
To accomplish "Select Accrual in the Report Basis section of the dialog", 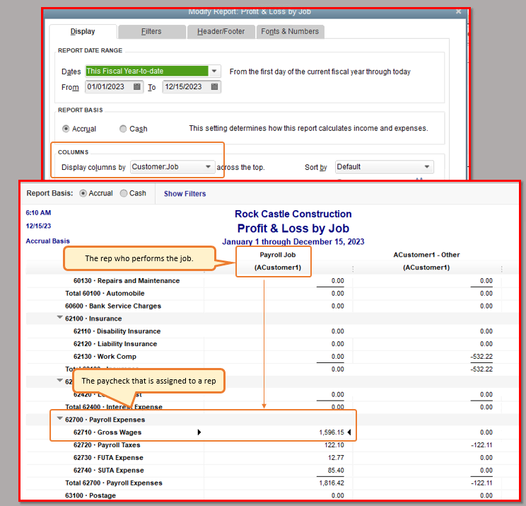I will (x=66, y=129).
